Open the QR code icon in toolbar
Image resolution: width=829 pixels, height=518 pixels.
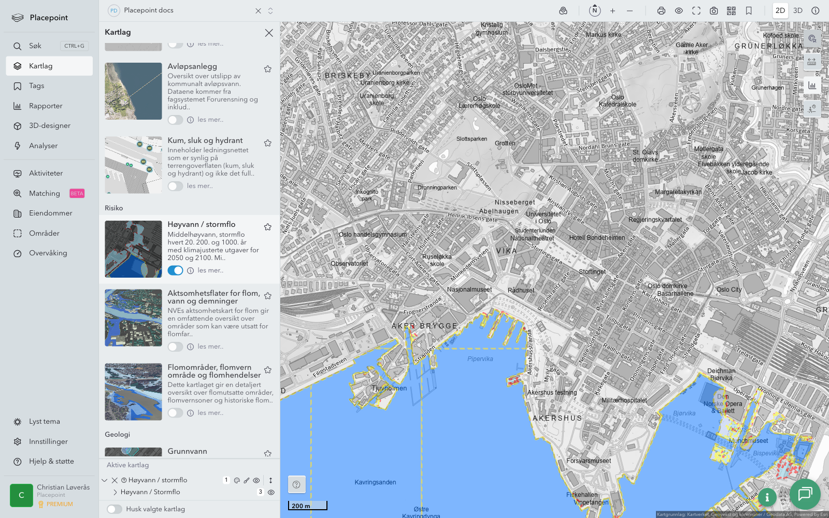731,11
